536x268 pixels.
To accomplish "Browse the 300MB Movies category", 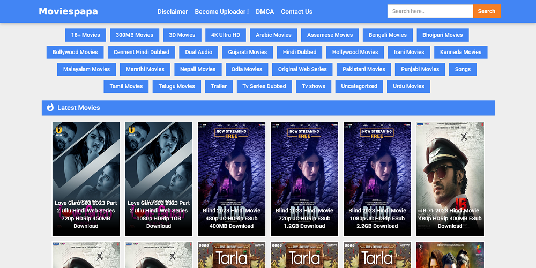I will (135, 35).
